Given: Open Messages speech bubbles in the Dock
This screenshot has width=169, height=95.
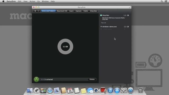Looking at the screenshot, I should pyautogui.click(x=90, y=90).
